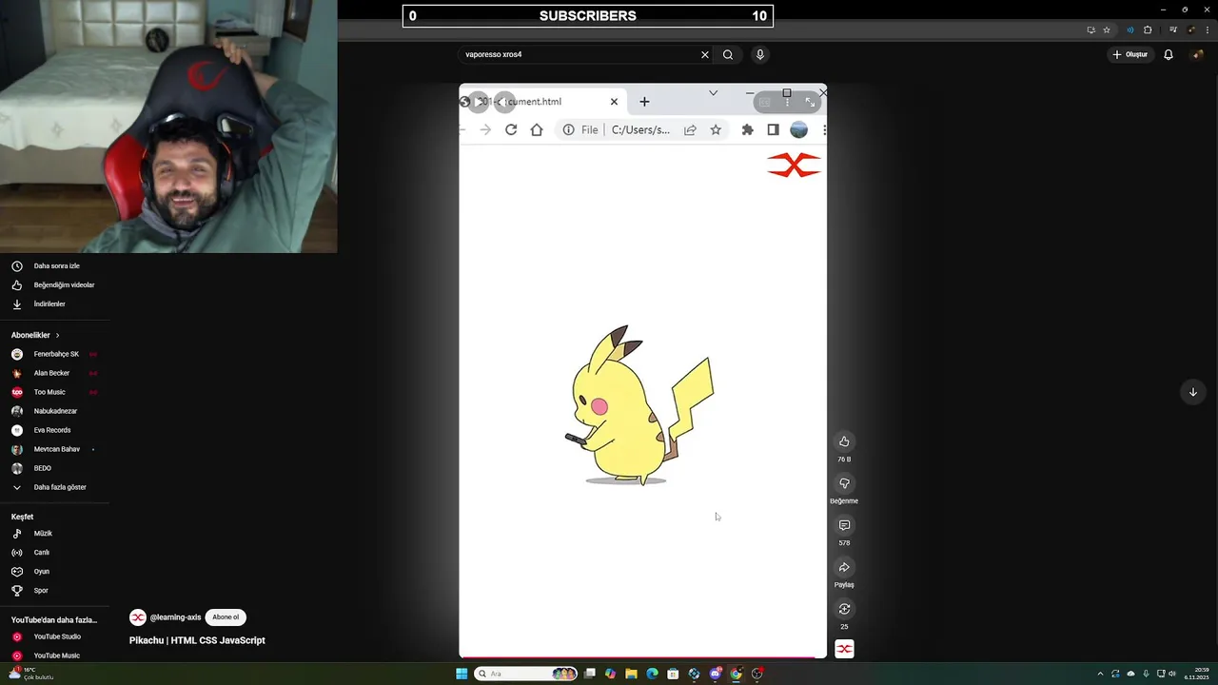Image resolution: width=1218 pixels, height=685 pixels.
Task: Open Discord from the taskbar
Action: pos(715,674)
